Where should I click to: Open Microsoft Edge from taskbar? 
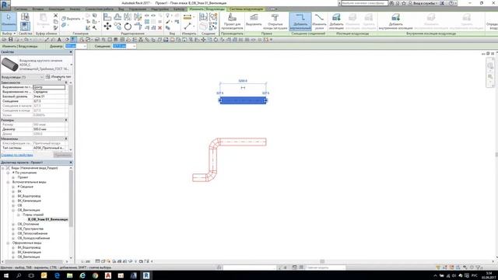click(x=57, y=275)
